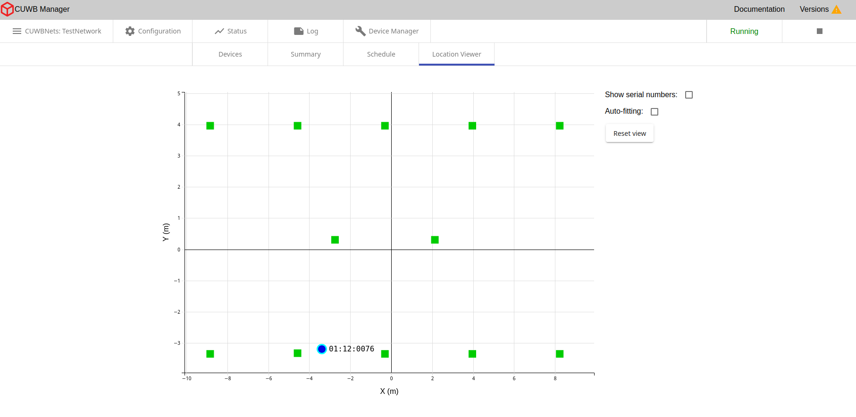Select the Location Viewer tab
The height and width of the screenshot is (417, 856).
coord(457,54)
